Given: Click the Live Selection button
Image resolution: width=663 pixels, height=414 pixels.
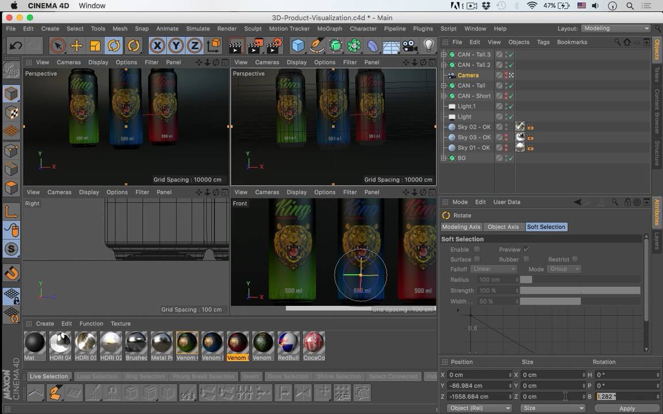Looking at the screenshot, I should click(x=49, y=377).
